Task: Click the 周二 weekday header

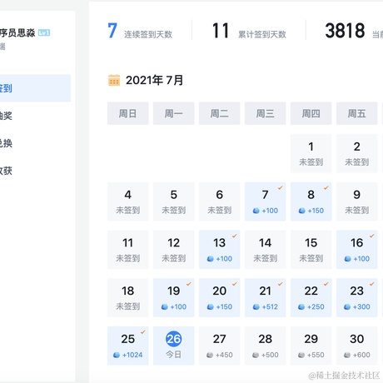Action: tap(220, 113)
